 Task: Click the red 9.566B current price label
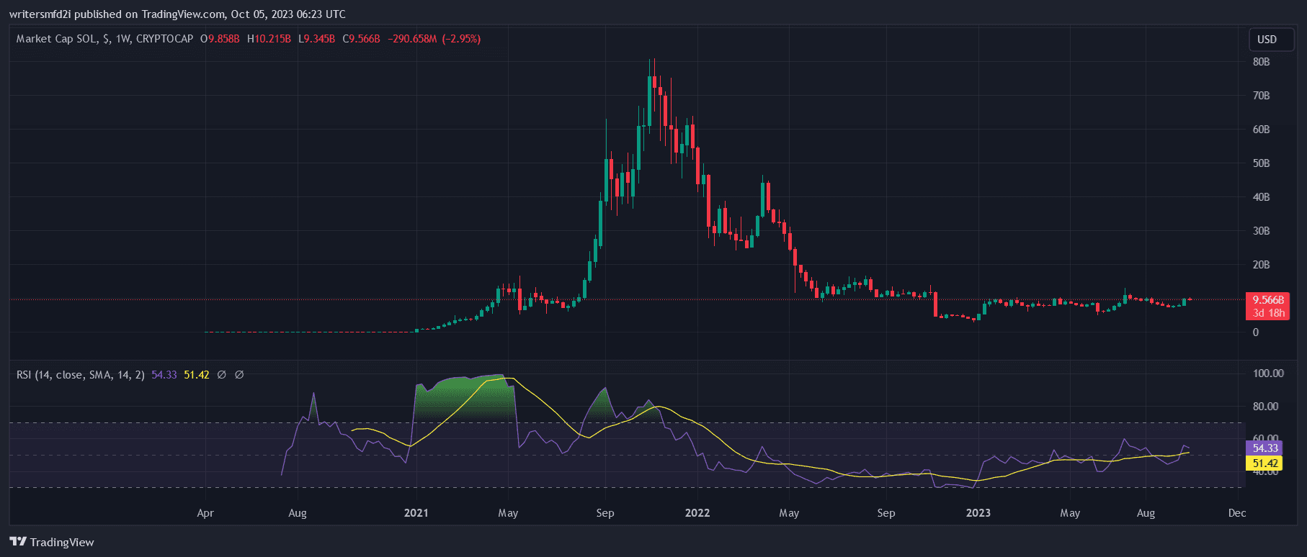click(1267, 300)
